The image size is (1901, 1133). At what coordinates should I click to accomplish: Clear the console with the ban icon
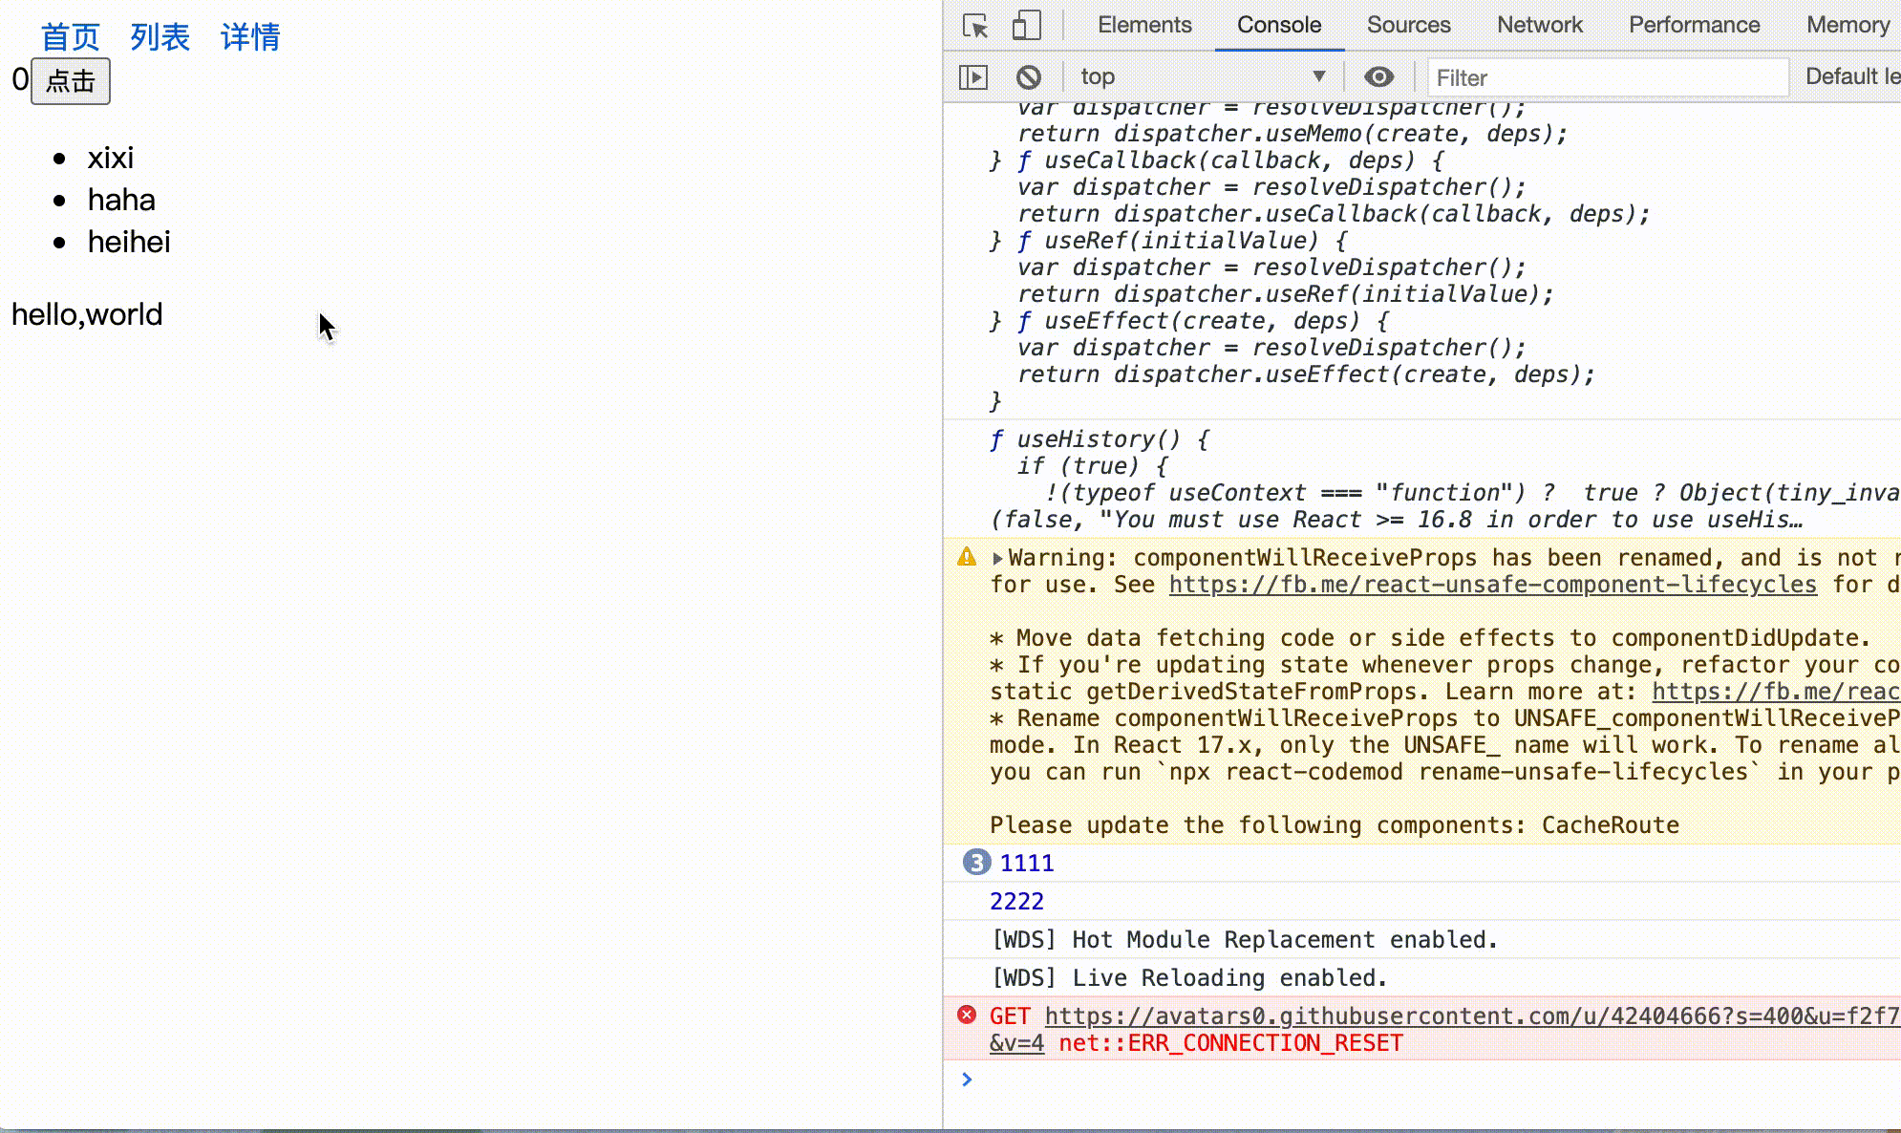pyautogui.click(x=1029, y=76)
